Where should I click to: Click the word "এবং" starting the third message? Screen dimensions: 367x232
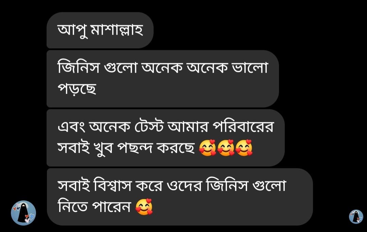coord(72,127)
